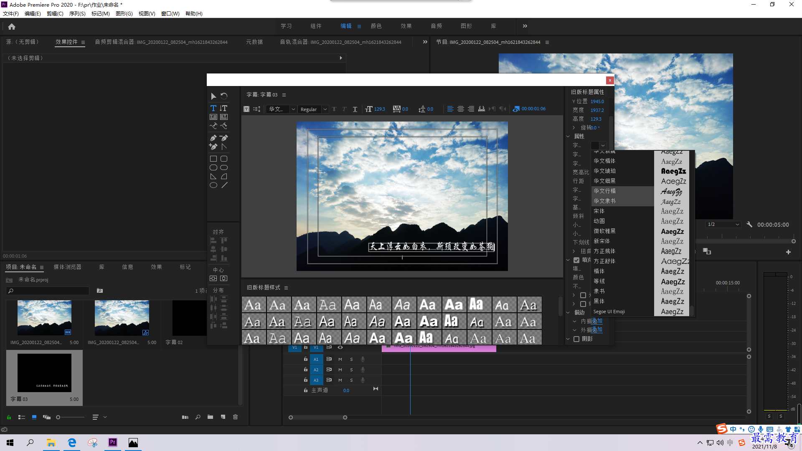Switch project panel to icon view
Viewport: 802px width, 451px height.
[34, 417]
